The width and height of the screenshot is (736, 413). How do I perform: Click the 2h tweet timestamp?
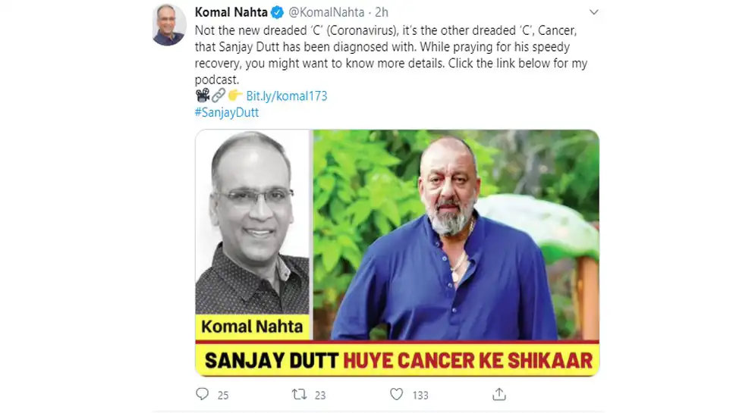click(x=382, y=12)
